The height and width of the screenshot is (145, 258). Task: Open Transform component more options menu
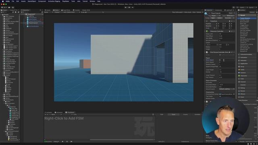coord(234,21)
